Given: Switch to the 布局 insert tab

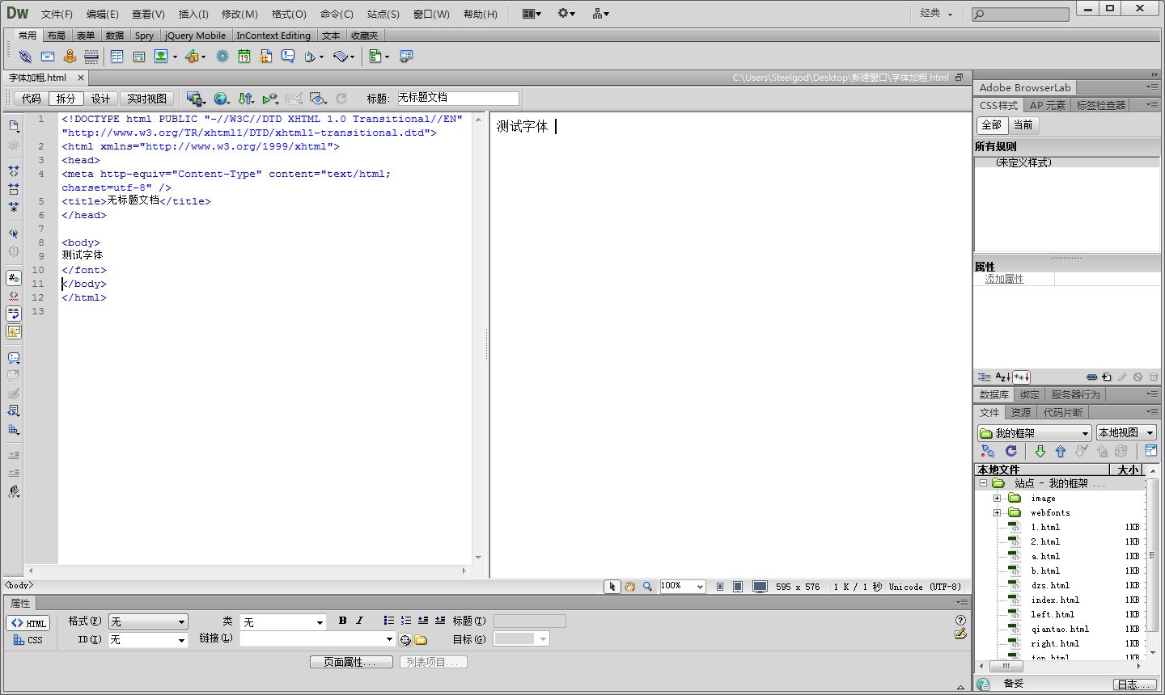Looking at the screenshot, I should [x=56, y=36].
